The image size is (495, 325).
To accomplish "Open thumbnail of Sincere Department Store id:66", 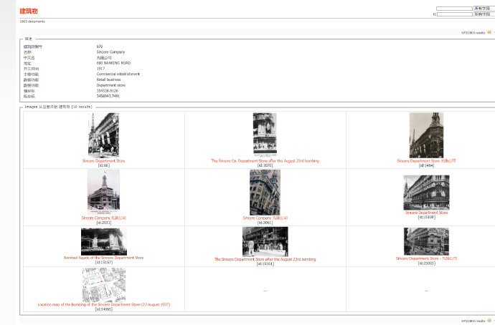I will pos(103,135).
